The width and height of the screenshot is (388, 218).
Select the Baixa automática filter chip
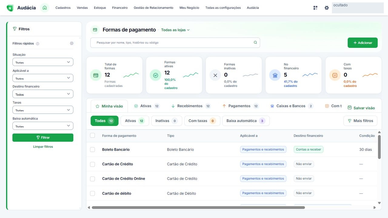(x=246, y=121)
